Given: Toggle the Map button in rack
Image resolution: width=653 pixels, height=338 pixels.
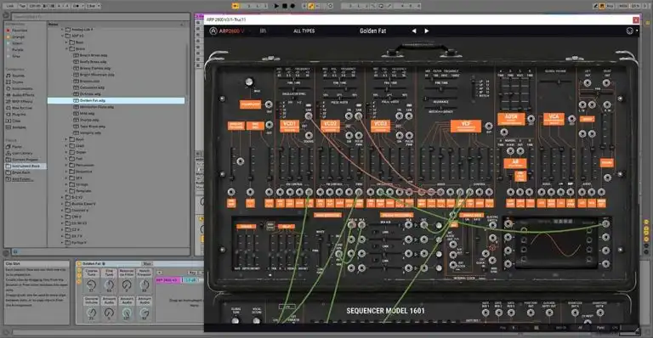Looking at the screenshot, I should coord(147,263).
